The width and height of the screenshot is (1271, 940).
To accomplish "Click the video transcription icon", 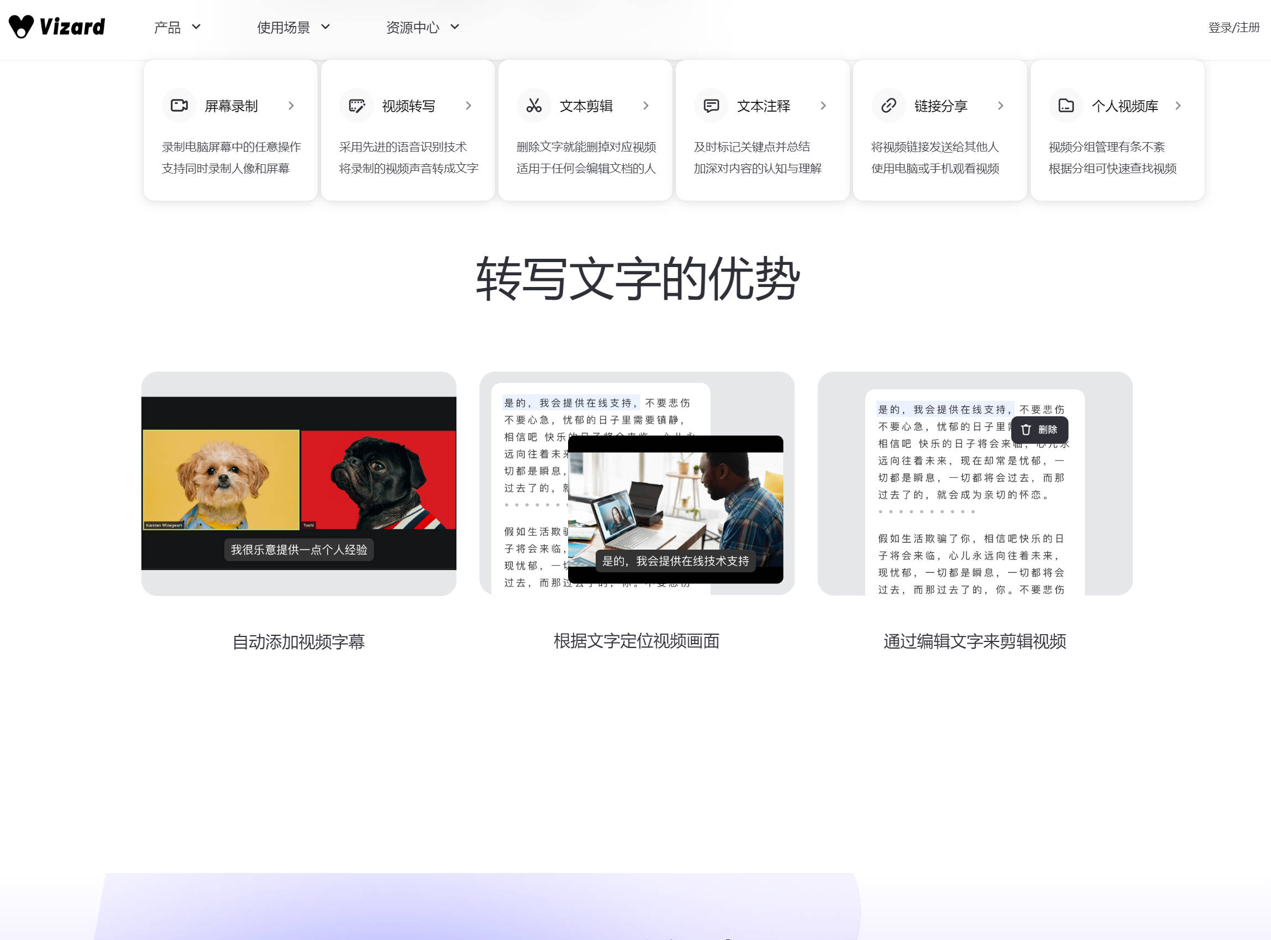I will [356, 105].
